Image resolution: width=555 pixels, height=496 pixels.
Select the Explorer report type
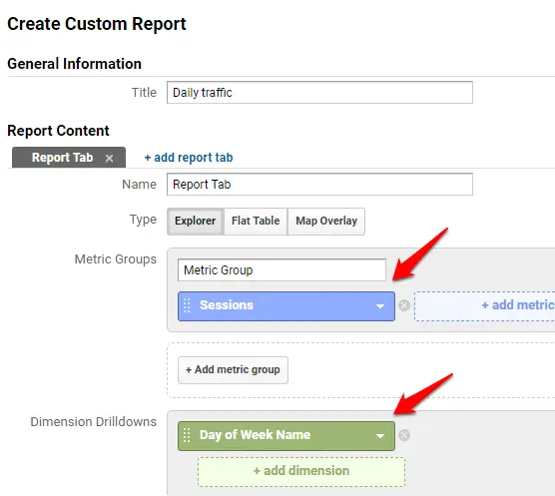pos(195,222)
